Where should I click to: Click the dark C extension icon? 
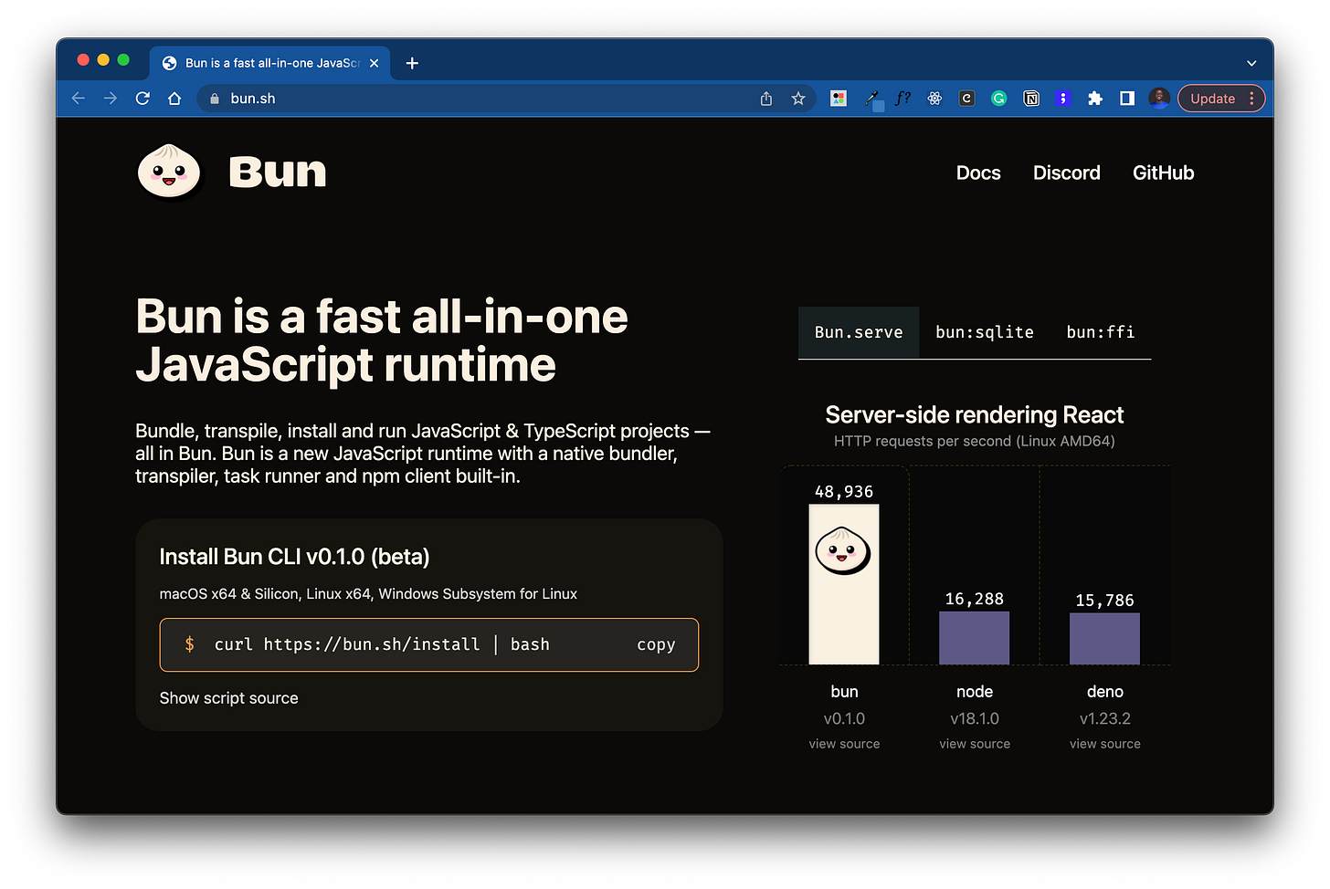point(966,99)
